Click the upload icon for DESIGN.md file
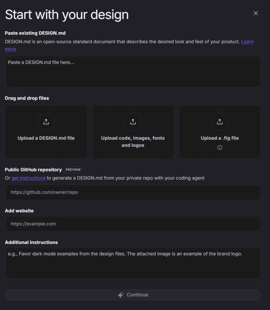The height and width of the screenshot is (310, 270). [x=46, y=122]
